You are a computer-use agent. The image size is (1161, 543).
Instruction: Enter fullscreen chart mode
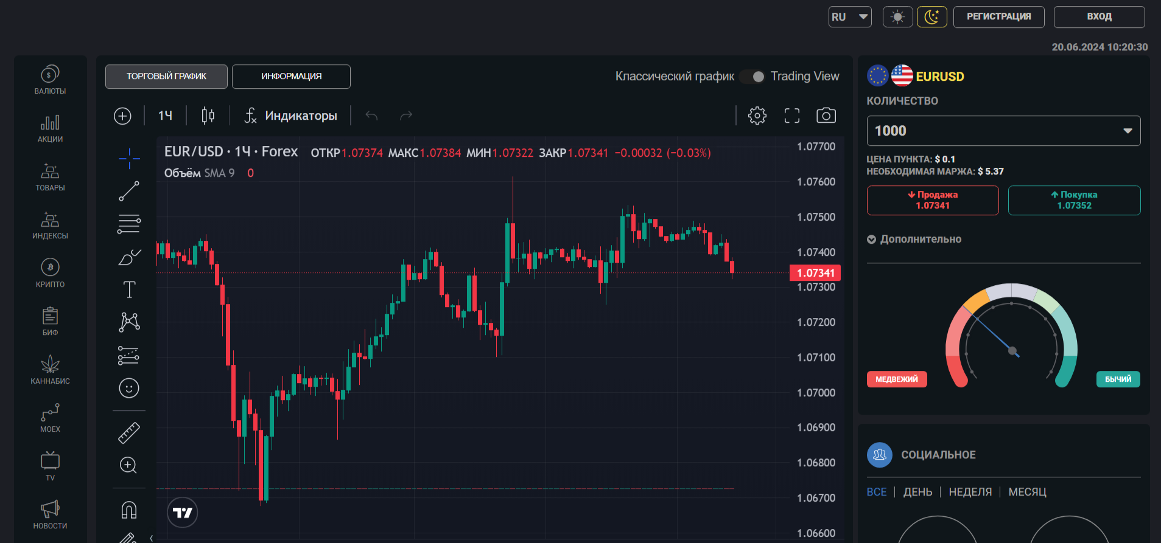click(791, 116)
